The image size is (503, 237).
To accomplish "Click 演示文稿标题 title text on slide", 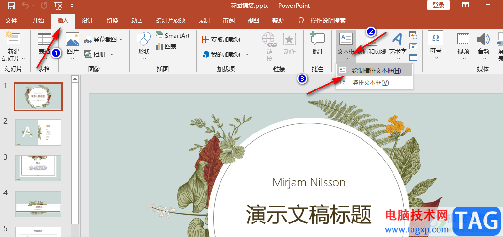I will [309, 214].
